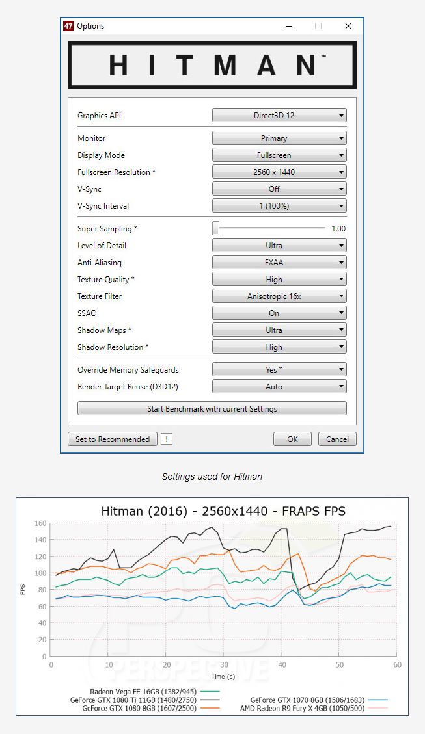This screenshot has width=425, height=734.
Task: Click Start Benchmark with current Settings
Action: coord(212,409)
